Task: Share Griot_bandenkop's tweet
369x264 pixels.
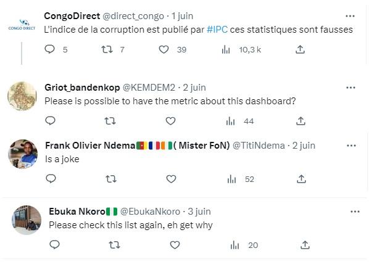Action: [301, 121]
